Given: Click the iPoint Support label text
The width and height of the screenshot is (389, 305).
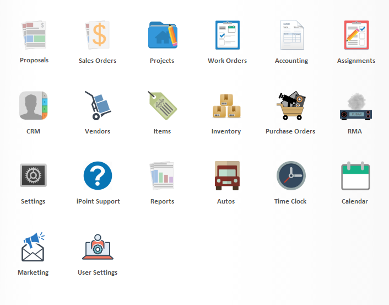Looking at the screenshot, I should coord(98,201).
